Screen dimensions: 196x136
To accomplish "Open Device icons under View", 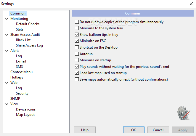I will pyautogui.click(x=25, y=109).
